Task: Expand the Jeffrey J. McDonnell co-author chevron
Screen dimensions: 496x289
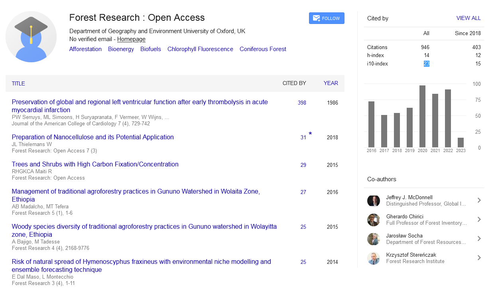Action: (479, 200)
